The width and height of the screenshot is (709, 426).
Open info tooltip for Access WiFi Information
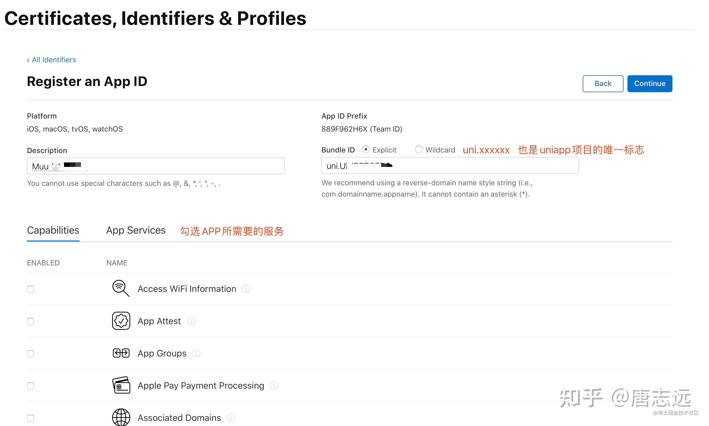[246, 289]
